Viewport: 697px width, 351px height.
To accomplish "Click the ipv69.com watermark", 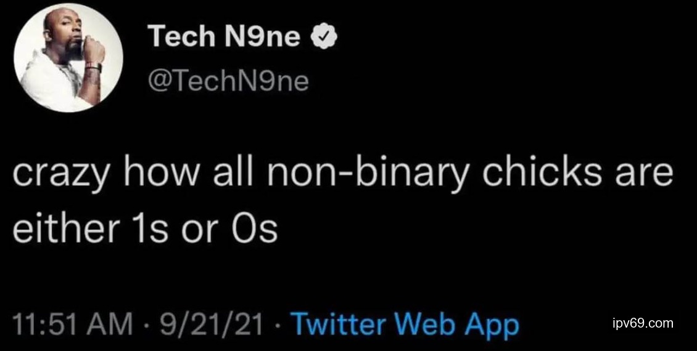I will coord(643,323).
